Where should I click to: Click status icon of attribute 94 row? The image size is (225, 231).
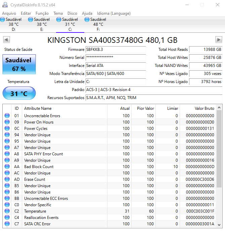[x=7, y=135]
